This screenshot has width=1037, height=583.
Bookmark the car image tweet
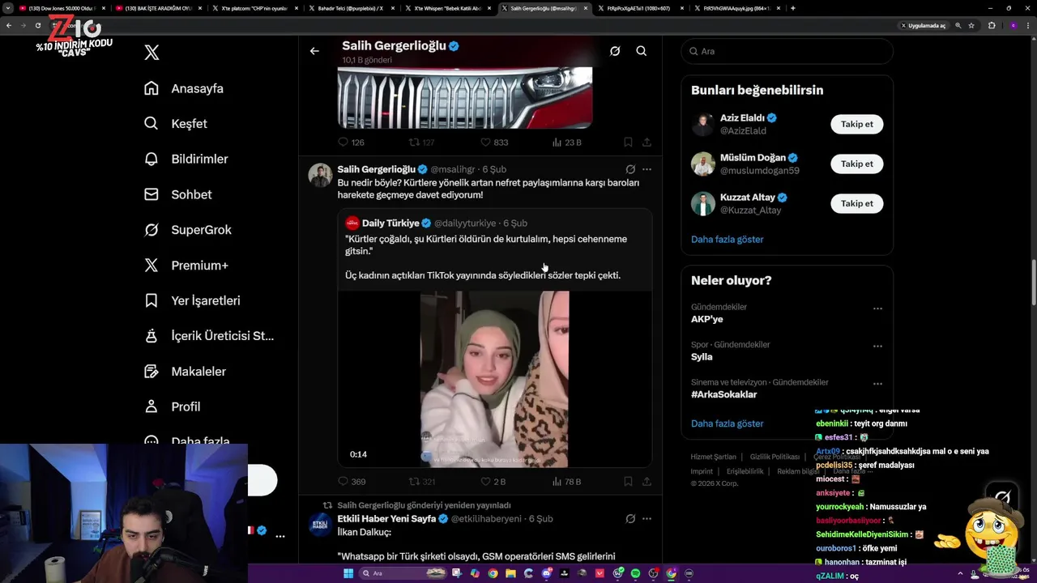[628, 142]
